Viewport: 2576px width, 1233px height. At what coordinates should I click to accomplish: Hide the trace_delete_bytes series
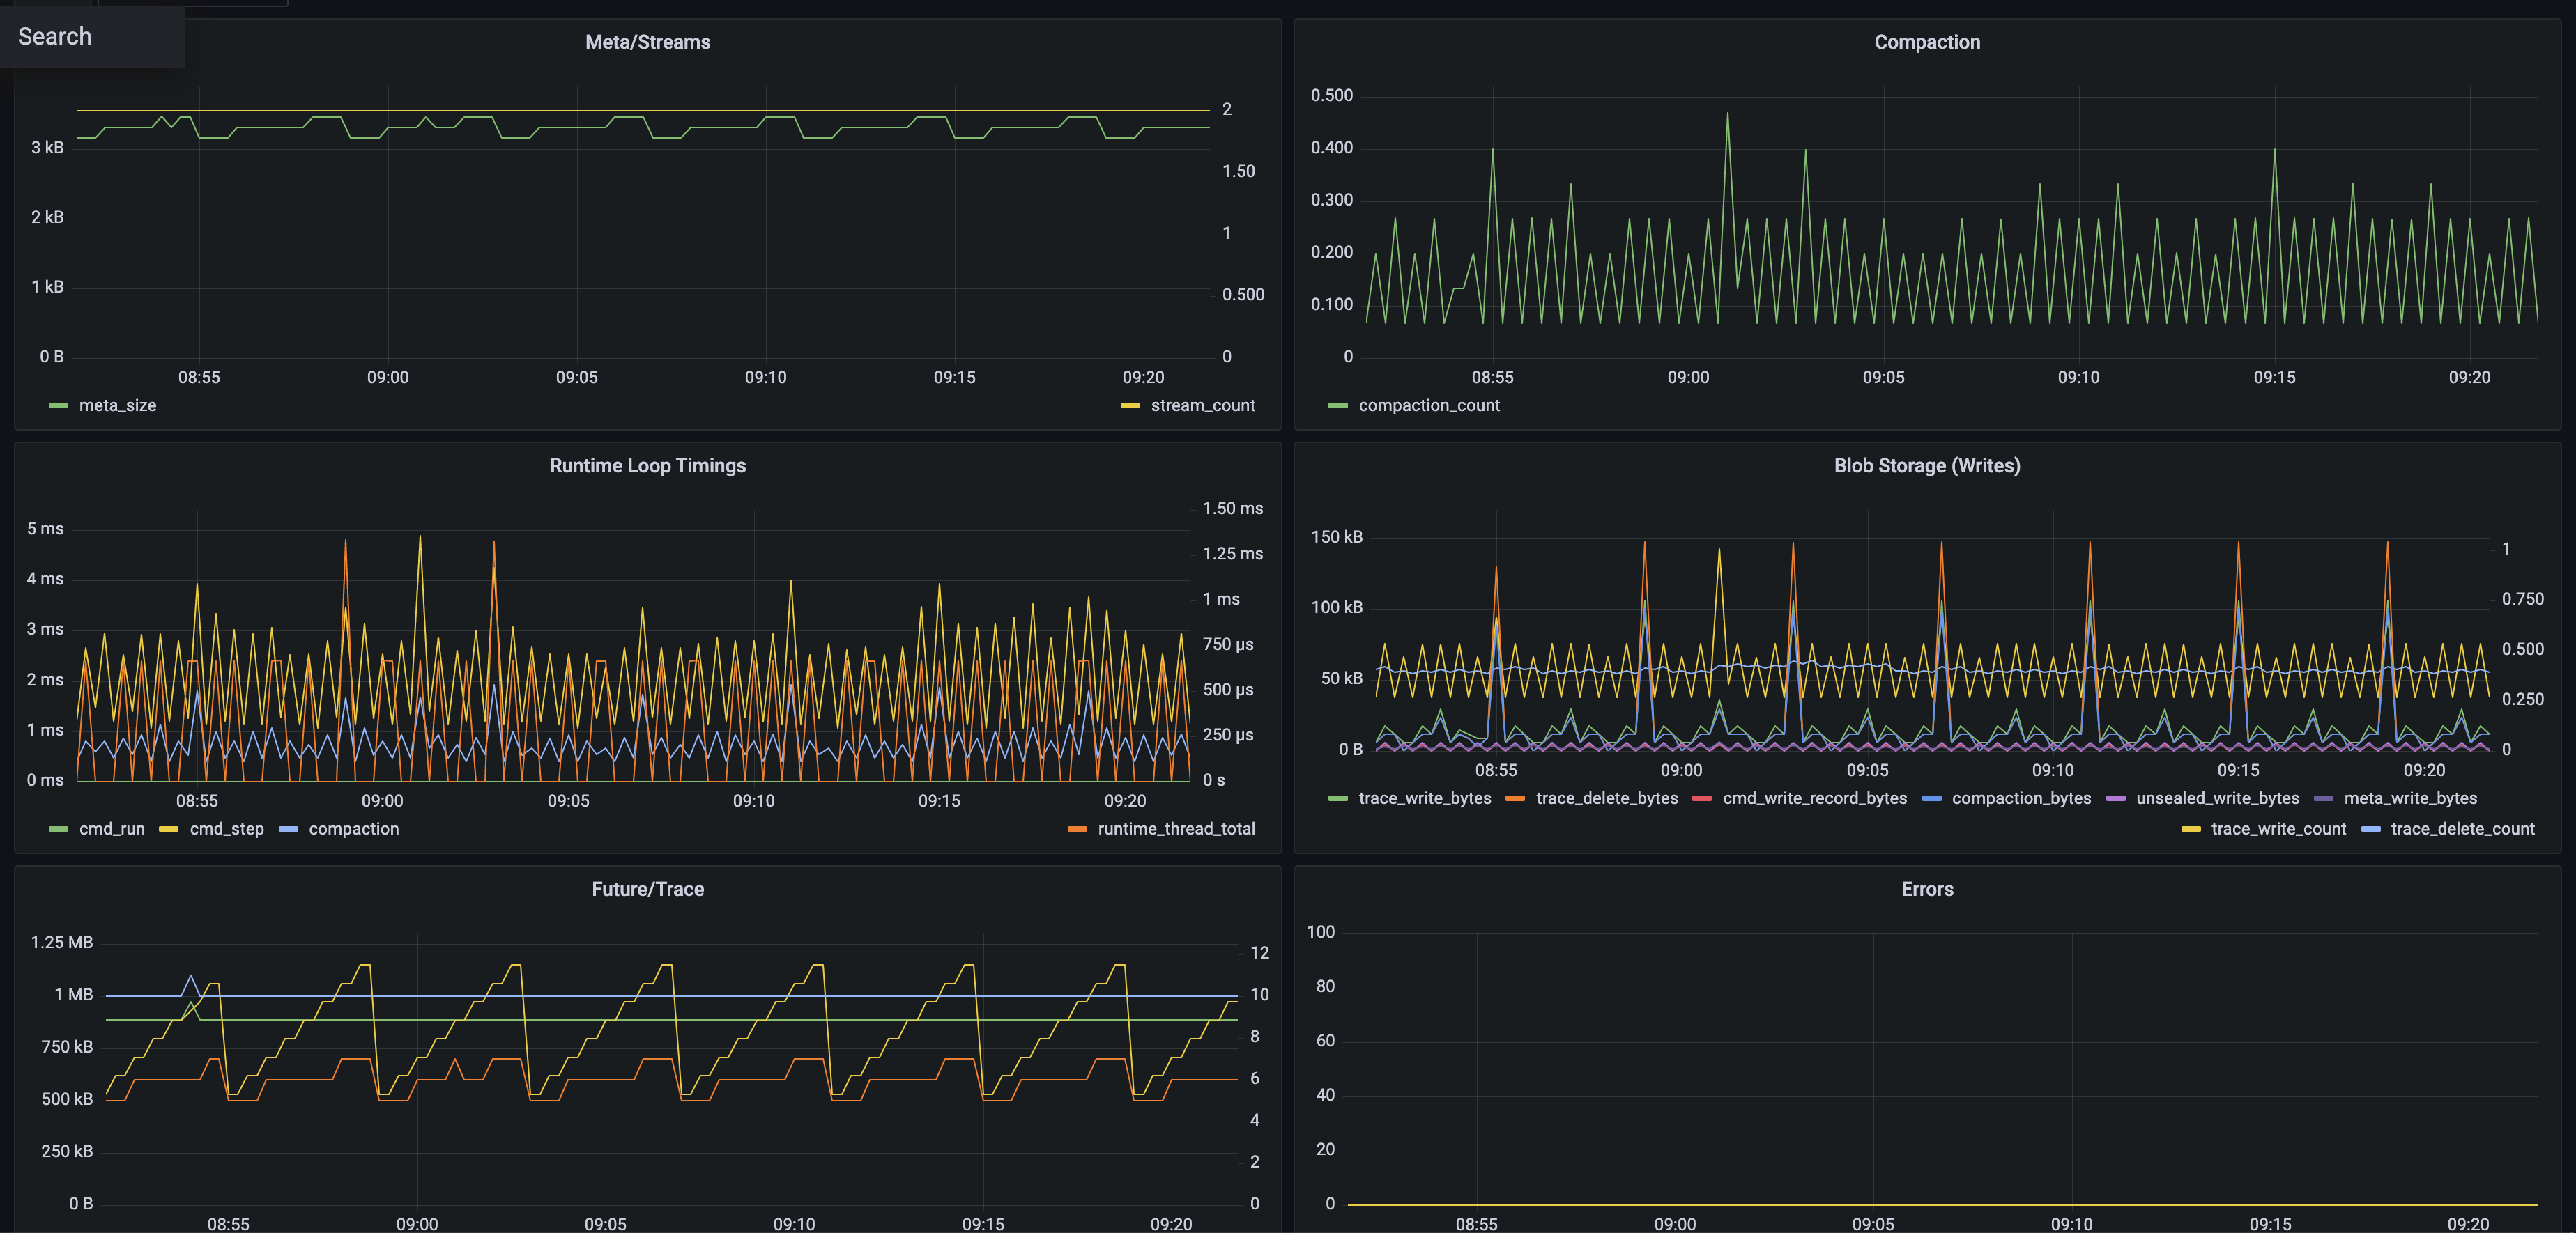pyautogui.click(x=1606, y=798)
